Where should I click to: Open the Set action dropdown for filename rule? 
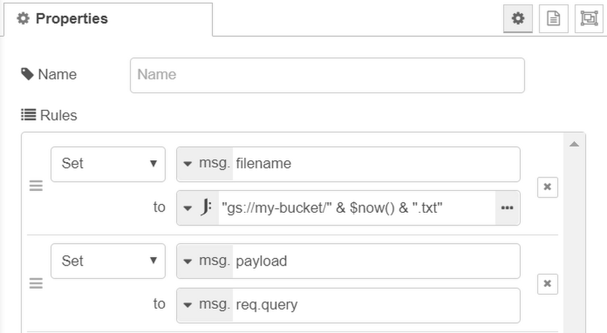[x=108, y=164]
